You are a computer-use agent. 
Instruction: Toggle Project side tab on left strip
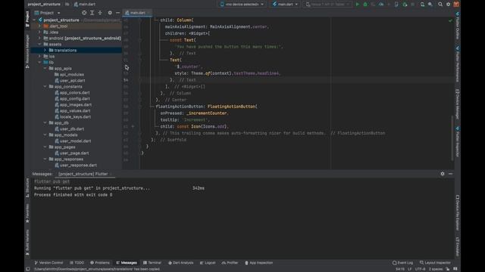tap(27, 20)
